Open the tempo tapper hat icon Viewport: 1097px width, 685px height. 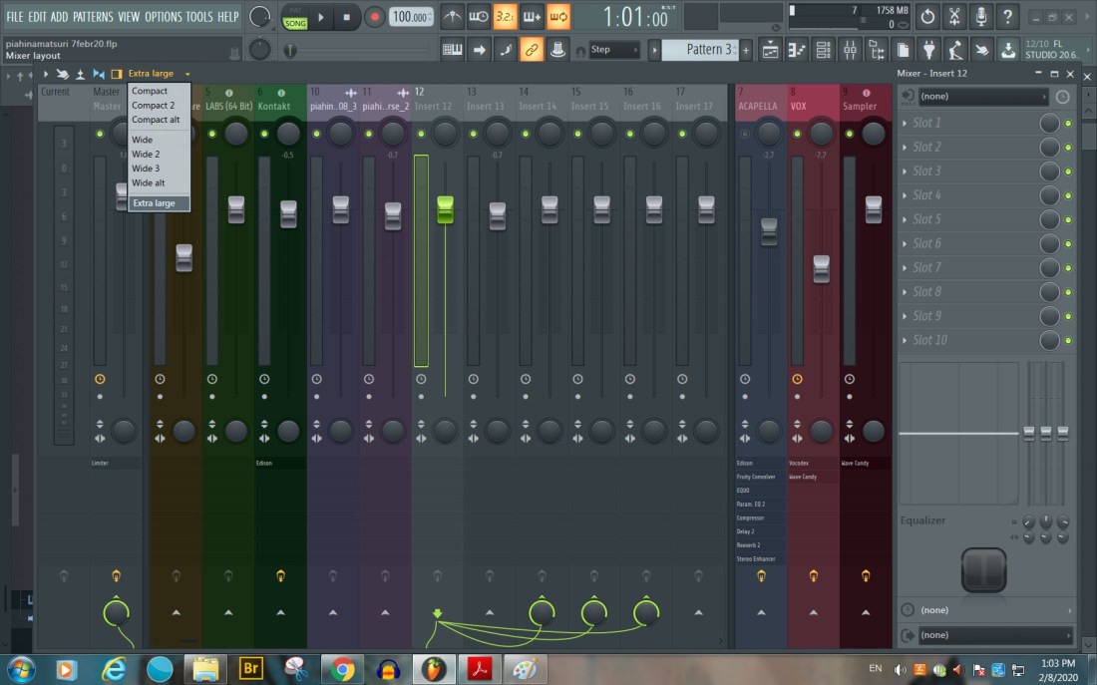click(556, 50)
